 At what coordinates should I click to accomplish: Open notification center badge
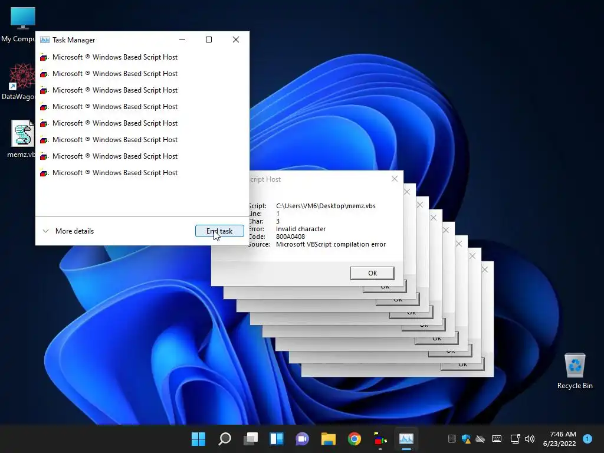click(x=587, y=439)
